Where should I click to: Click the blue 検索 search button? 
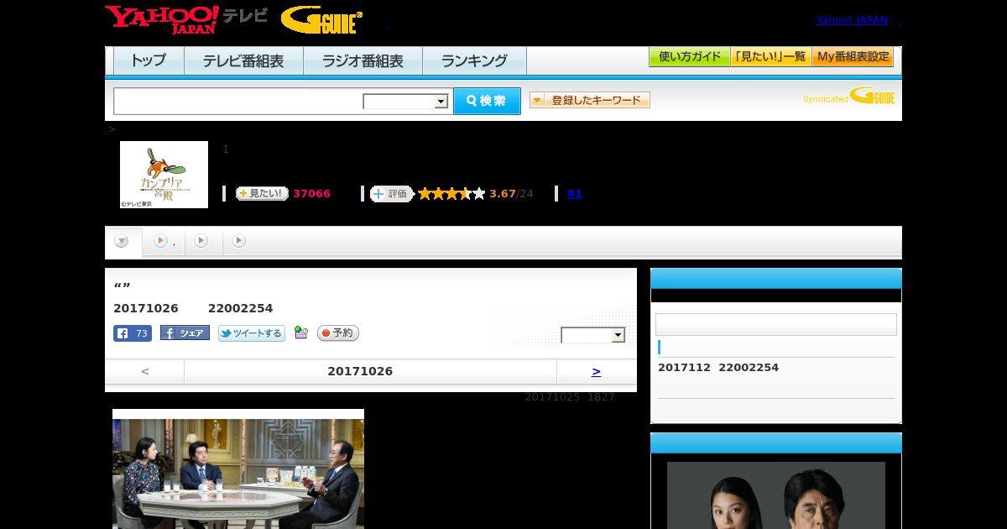point(487,101)
